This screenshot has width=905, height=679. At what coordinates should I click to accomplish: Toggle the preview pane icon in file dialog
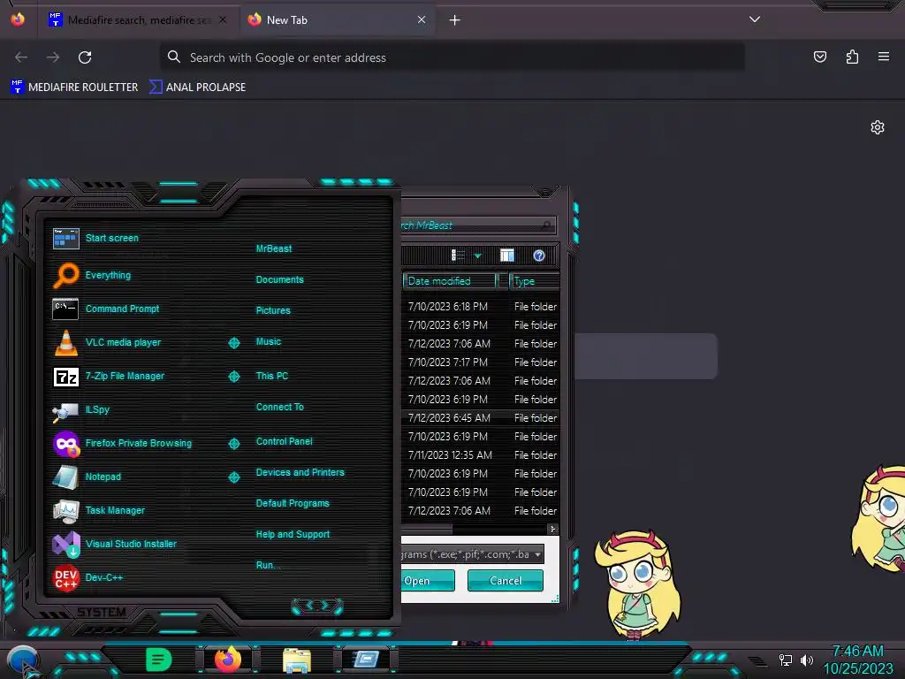coord(507,256)
